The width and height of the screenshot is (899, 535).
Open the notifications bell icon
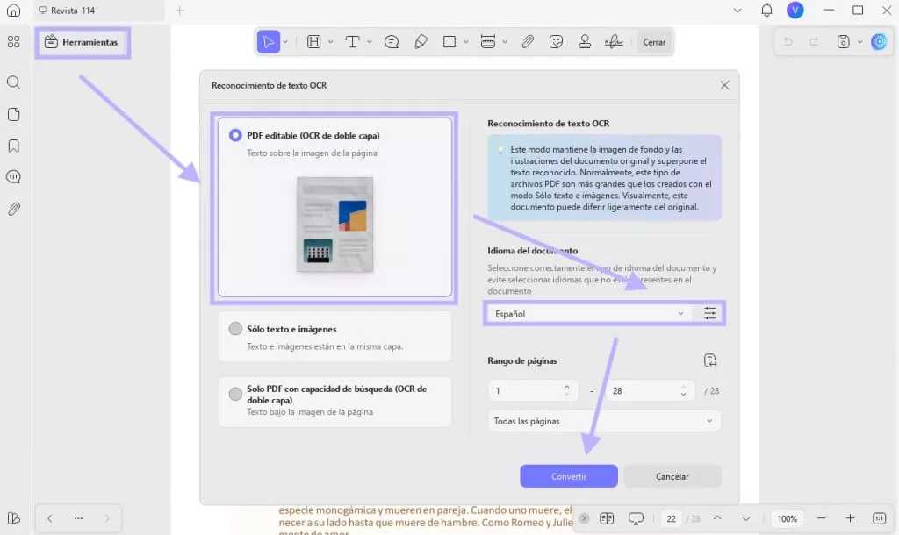[766, 10]
